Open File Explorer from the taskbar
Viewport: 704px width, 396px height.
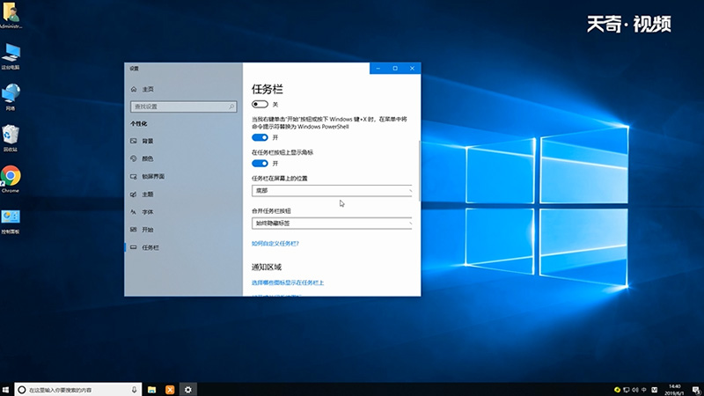(x=151, y=390)
